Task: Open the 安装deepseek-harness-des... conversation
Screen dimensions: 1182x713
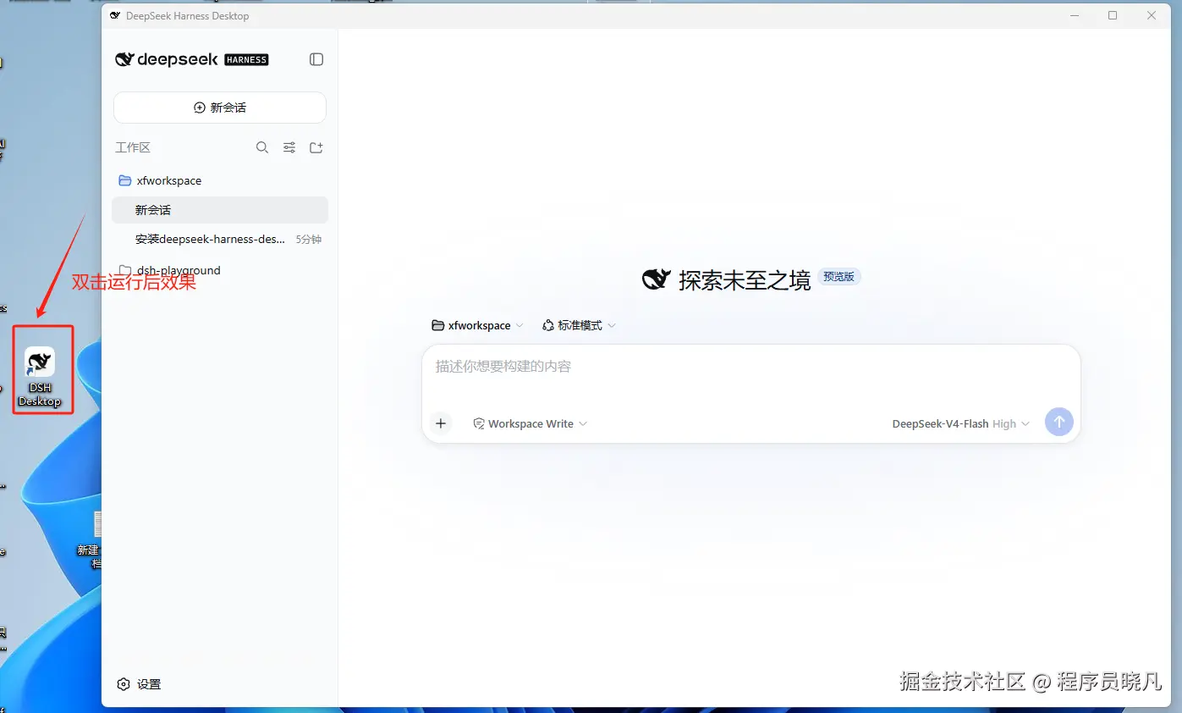Action: [220, 240]
